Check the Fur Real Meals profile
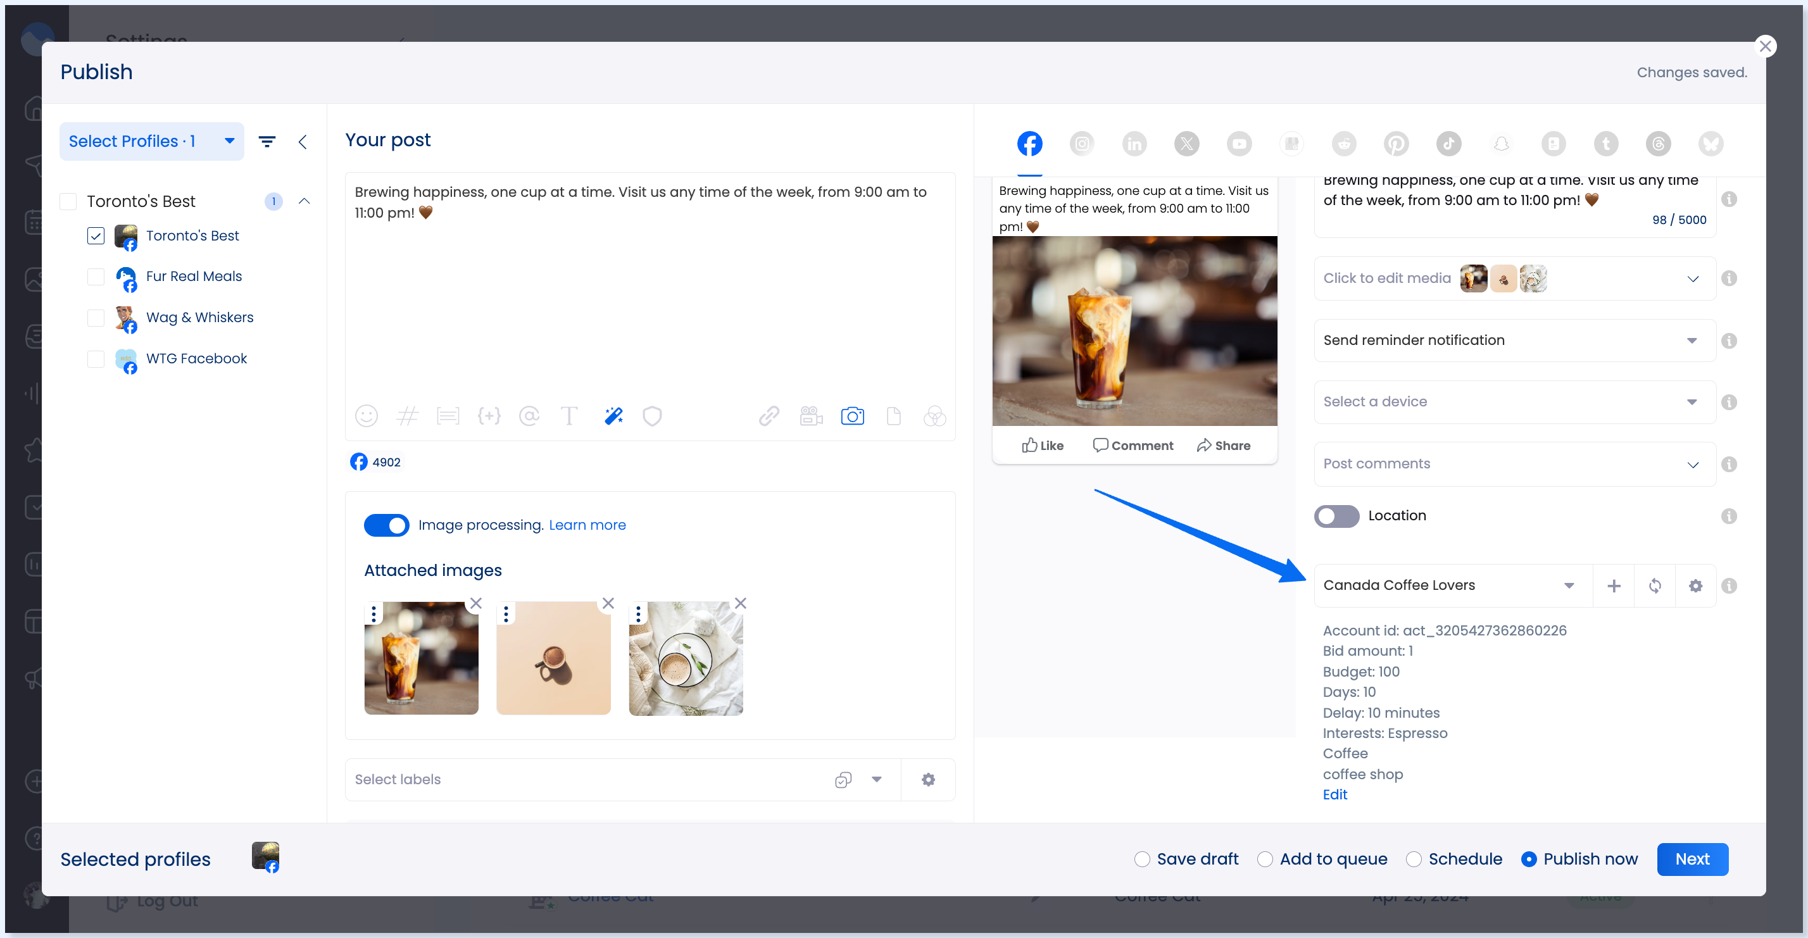 [x=96, y=277]
